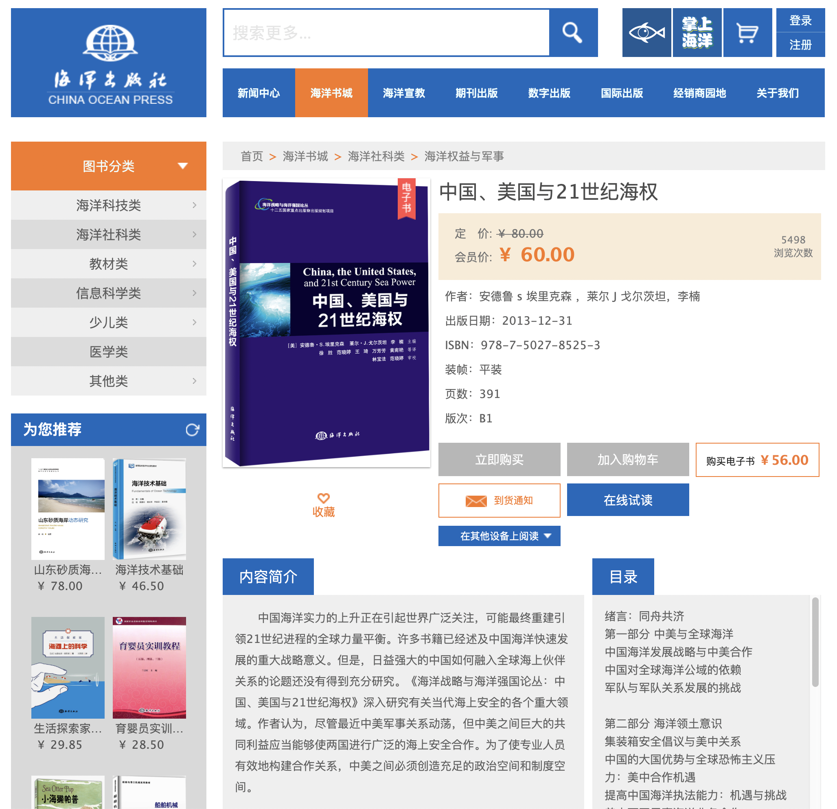The width and height of the screenshot is (837, 809).
Task: Click the 第二部分 海洋领土意识 entry
Action: (663, 724)
